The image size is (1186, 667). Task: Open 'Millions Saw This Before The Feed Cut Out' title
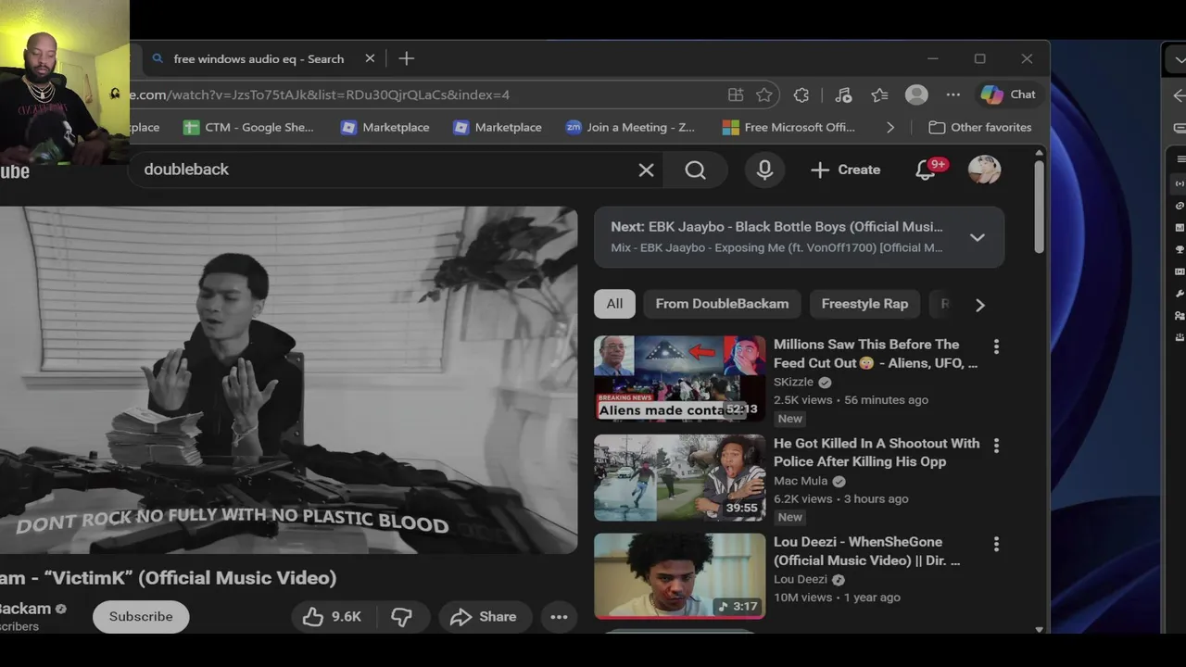pyautogui.click(x=876, y=353)
